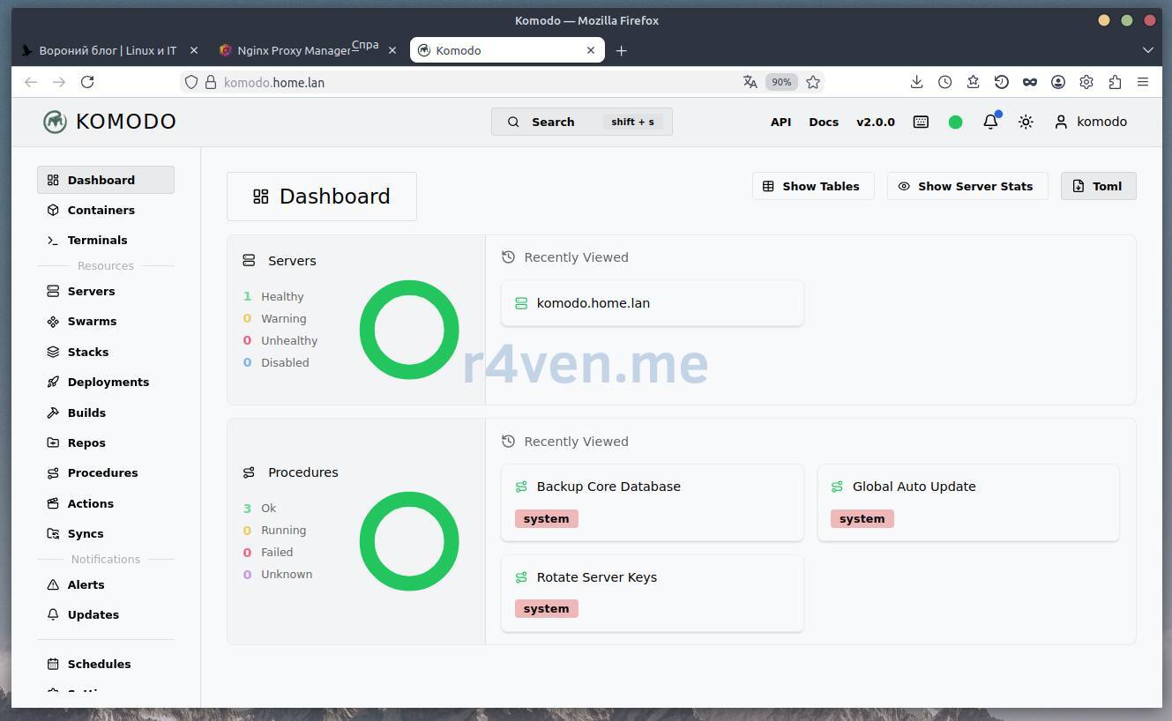This screenshot has width=1172, height=721.
Task: Select Stacks in the sidebar
Action: 88,352
